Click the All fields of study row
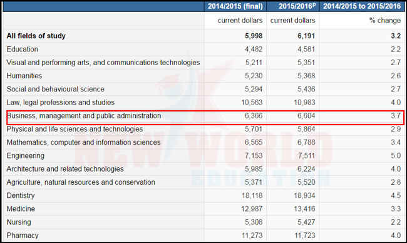Image resolution: width=407 pixels, height=243 pixels. point(203,36)
